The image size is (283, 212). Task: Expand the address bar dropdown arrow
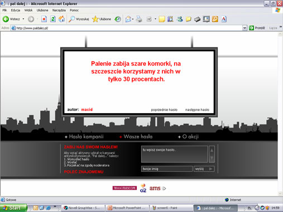click(x=244, y=28)
